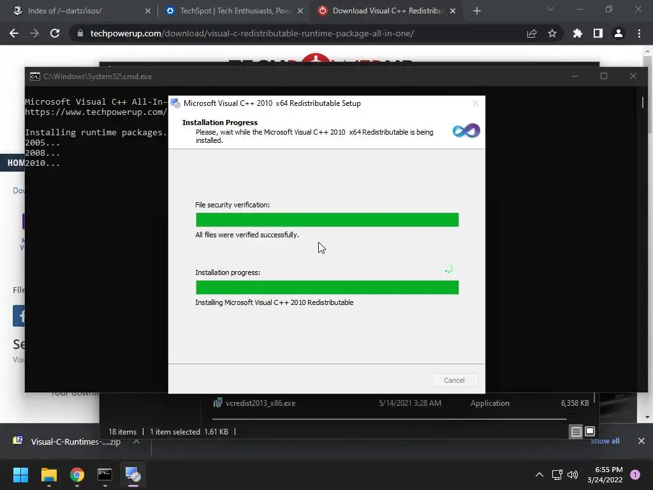Expand download item options chevron

coord(136,442)
